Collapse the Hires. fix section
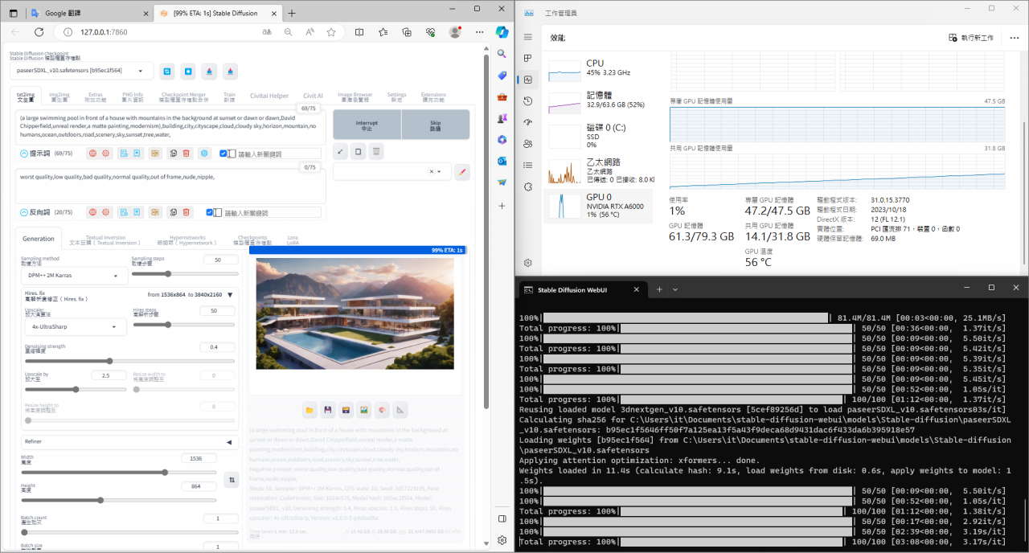 pos(230,295)
